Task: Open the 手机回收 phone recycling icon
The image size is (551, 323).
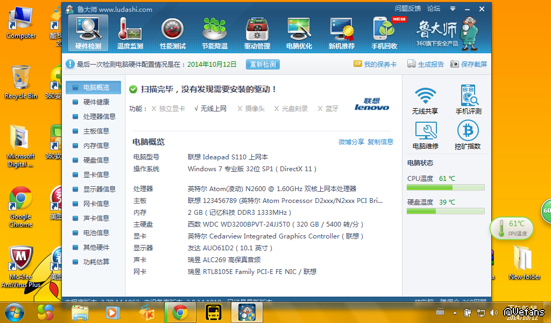Action: pyautogui.click(x=384, y=33)
